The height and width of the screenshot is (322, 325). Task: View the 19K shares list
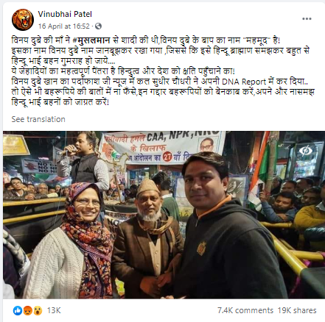(x=297, y=310)
